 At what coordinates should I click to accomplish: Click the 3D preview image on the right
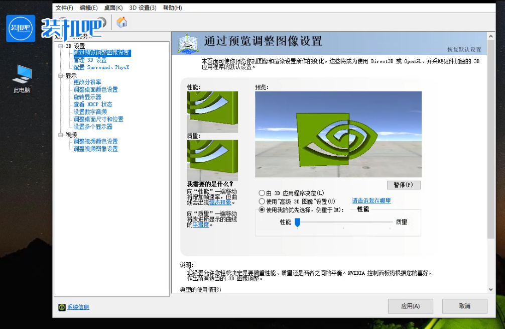pos(339,136)
